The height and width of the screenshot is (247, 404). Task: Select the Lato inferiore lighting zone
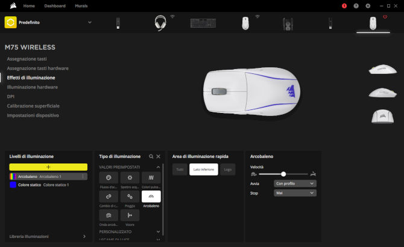[x=204, y=169]
